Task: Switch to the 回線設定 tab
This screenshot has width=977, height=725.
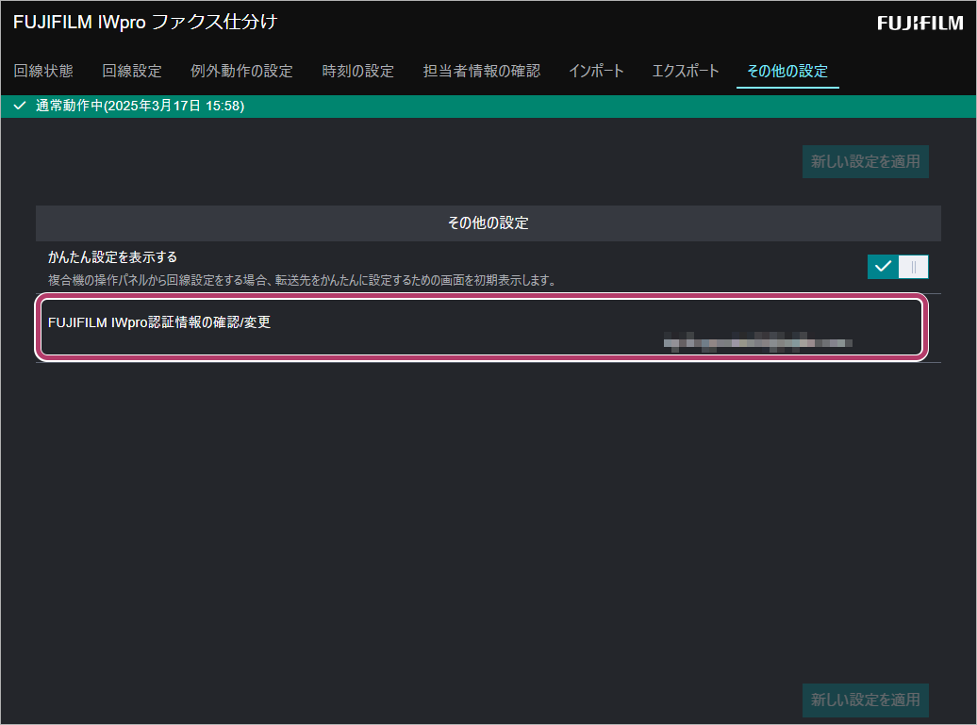Action: 131,71
